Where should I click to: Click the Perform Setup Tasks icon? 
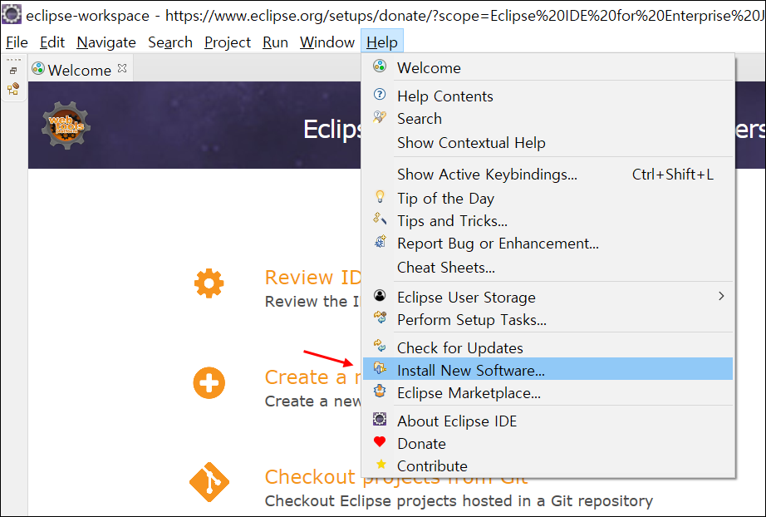point(380,318)
